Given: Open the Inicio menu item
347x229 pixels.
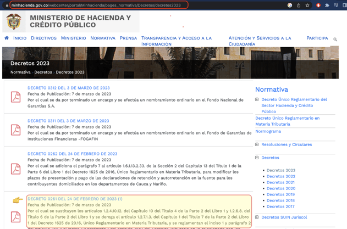Looking at the screenshot, I should 20,38.
